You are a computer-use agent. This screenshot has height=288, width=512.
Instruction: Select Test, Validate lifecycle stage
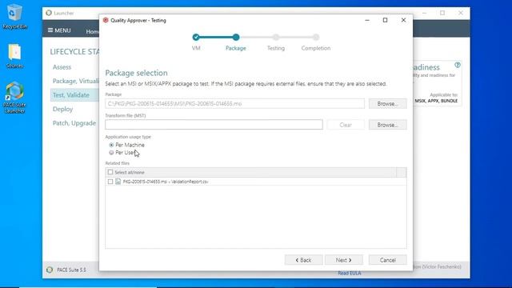[71, 95]
